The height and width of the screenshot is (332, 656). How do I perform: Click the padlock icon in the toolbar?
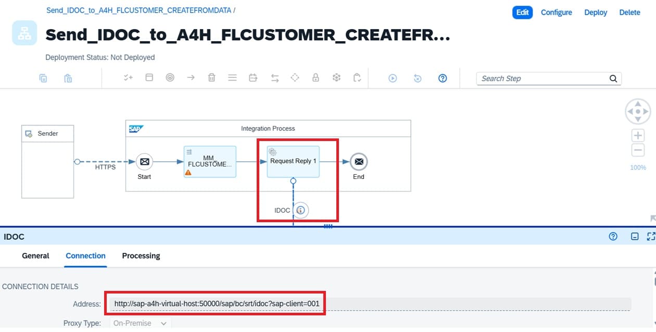316,78
